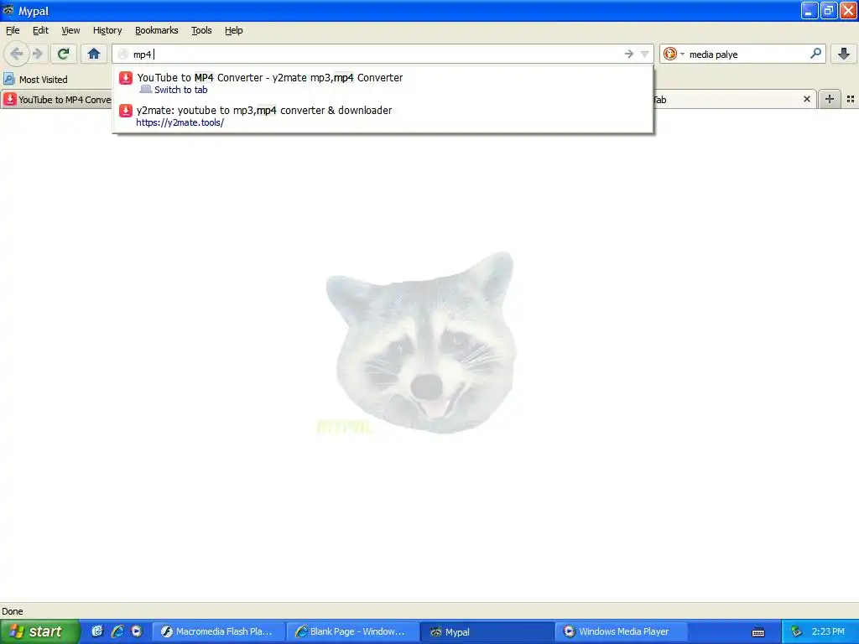Expand the address bar history dropdown
The height and width of the screenshot is (644, 859).
[645, 54]
